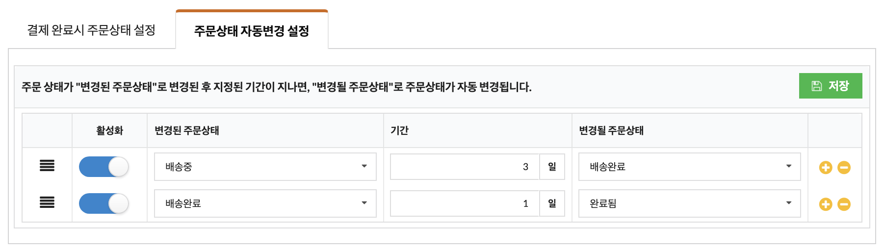Open the 배송완료 changed-status dropdown in second row
This screenshot has width=884, height=252.
265,203
